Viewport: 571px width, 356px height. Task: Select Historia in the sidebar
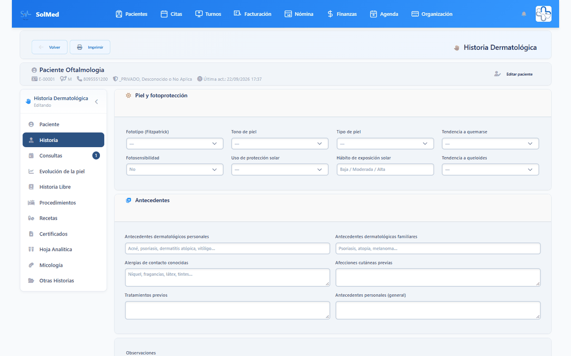pyautogui.click(x=63, y=140)
